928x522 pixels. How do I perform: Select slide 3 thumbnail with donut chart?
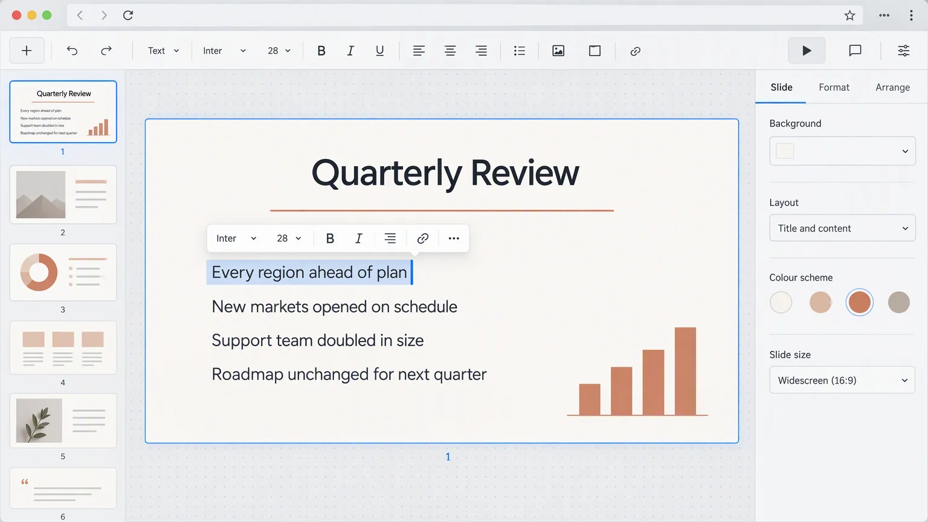(63, 272)
